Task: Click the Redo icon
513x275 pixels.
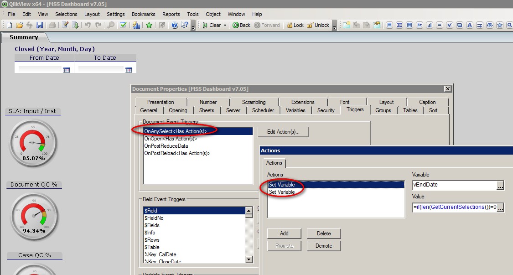Action: point(98,25)
